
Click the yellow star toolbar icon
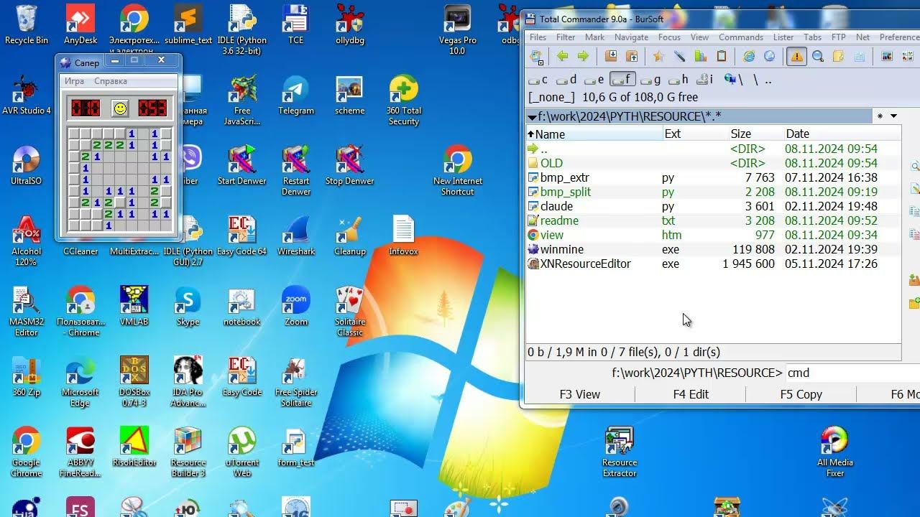(658, 57)
